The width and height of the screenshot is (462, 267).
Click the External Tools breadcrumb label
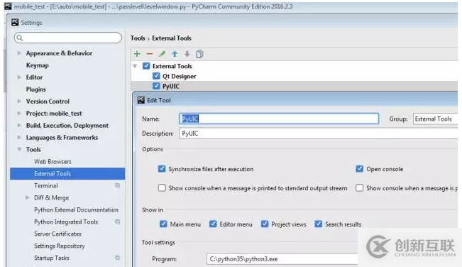coord(172,38)
